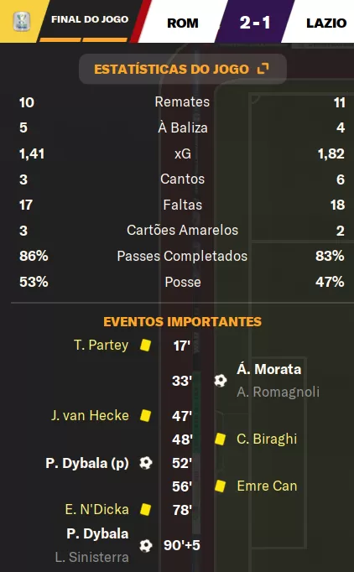Click the 2-1 score box
The height and width of the screenshot is (572, 354).
255,22
